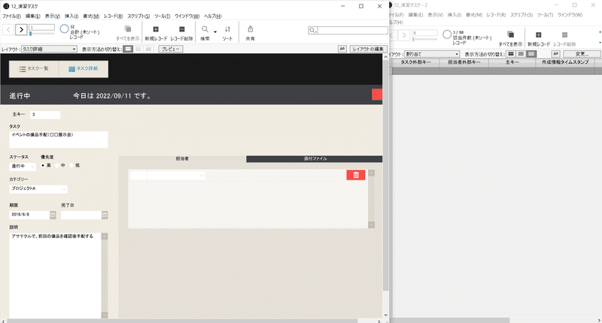This screenshot has height=323, width=602.
Task: Toggle the Aa formatting bar in 12_演習タスク - 2 window
Action: [x=555, y=54]
